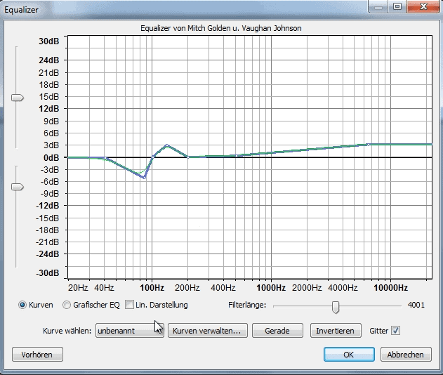Cancel with the Abbrechen button

pos(406,355)
